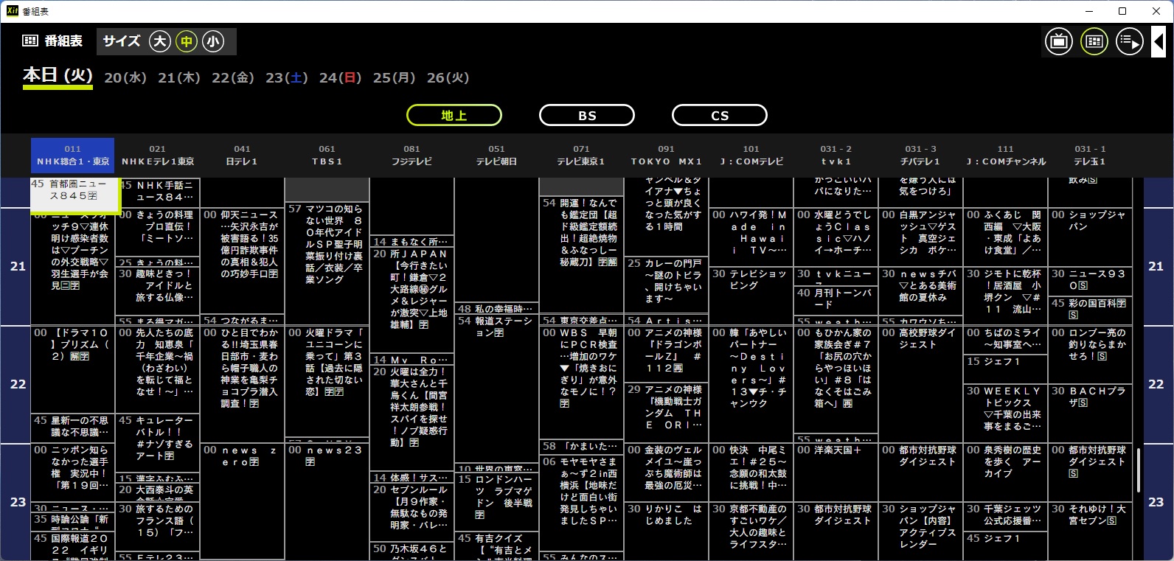Collapse panel with the left arrow icon

(1159, 41)
